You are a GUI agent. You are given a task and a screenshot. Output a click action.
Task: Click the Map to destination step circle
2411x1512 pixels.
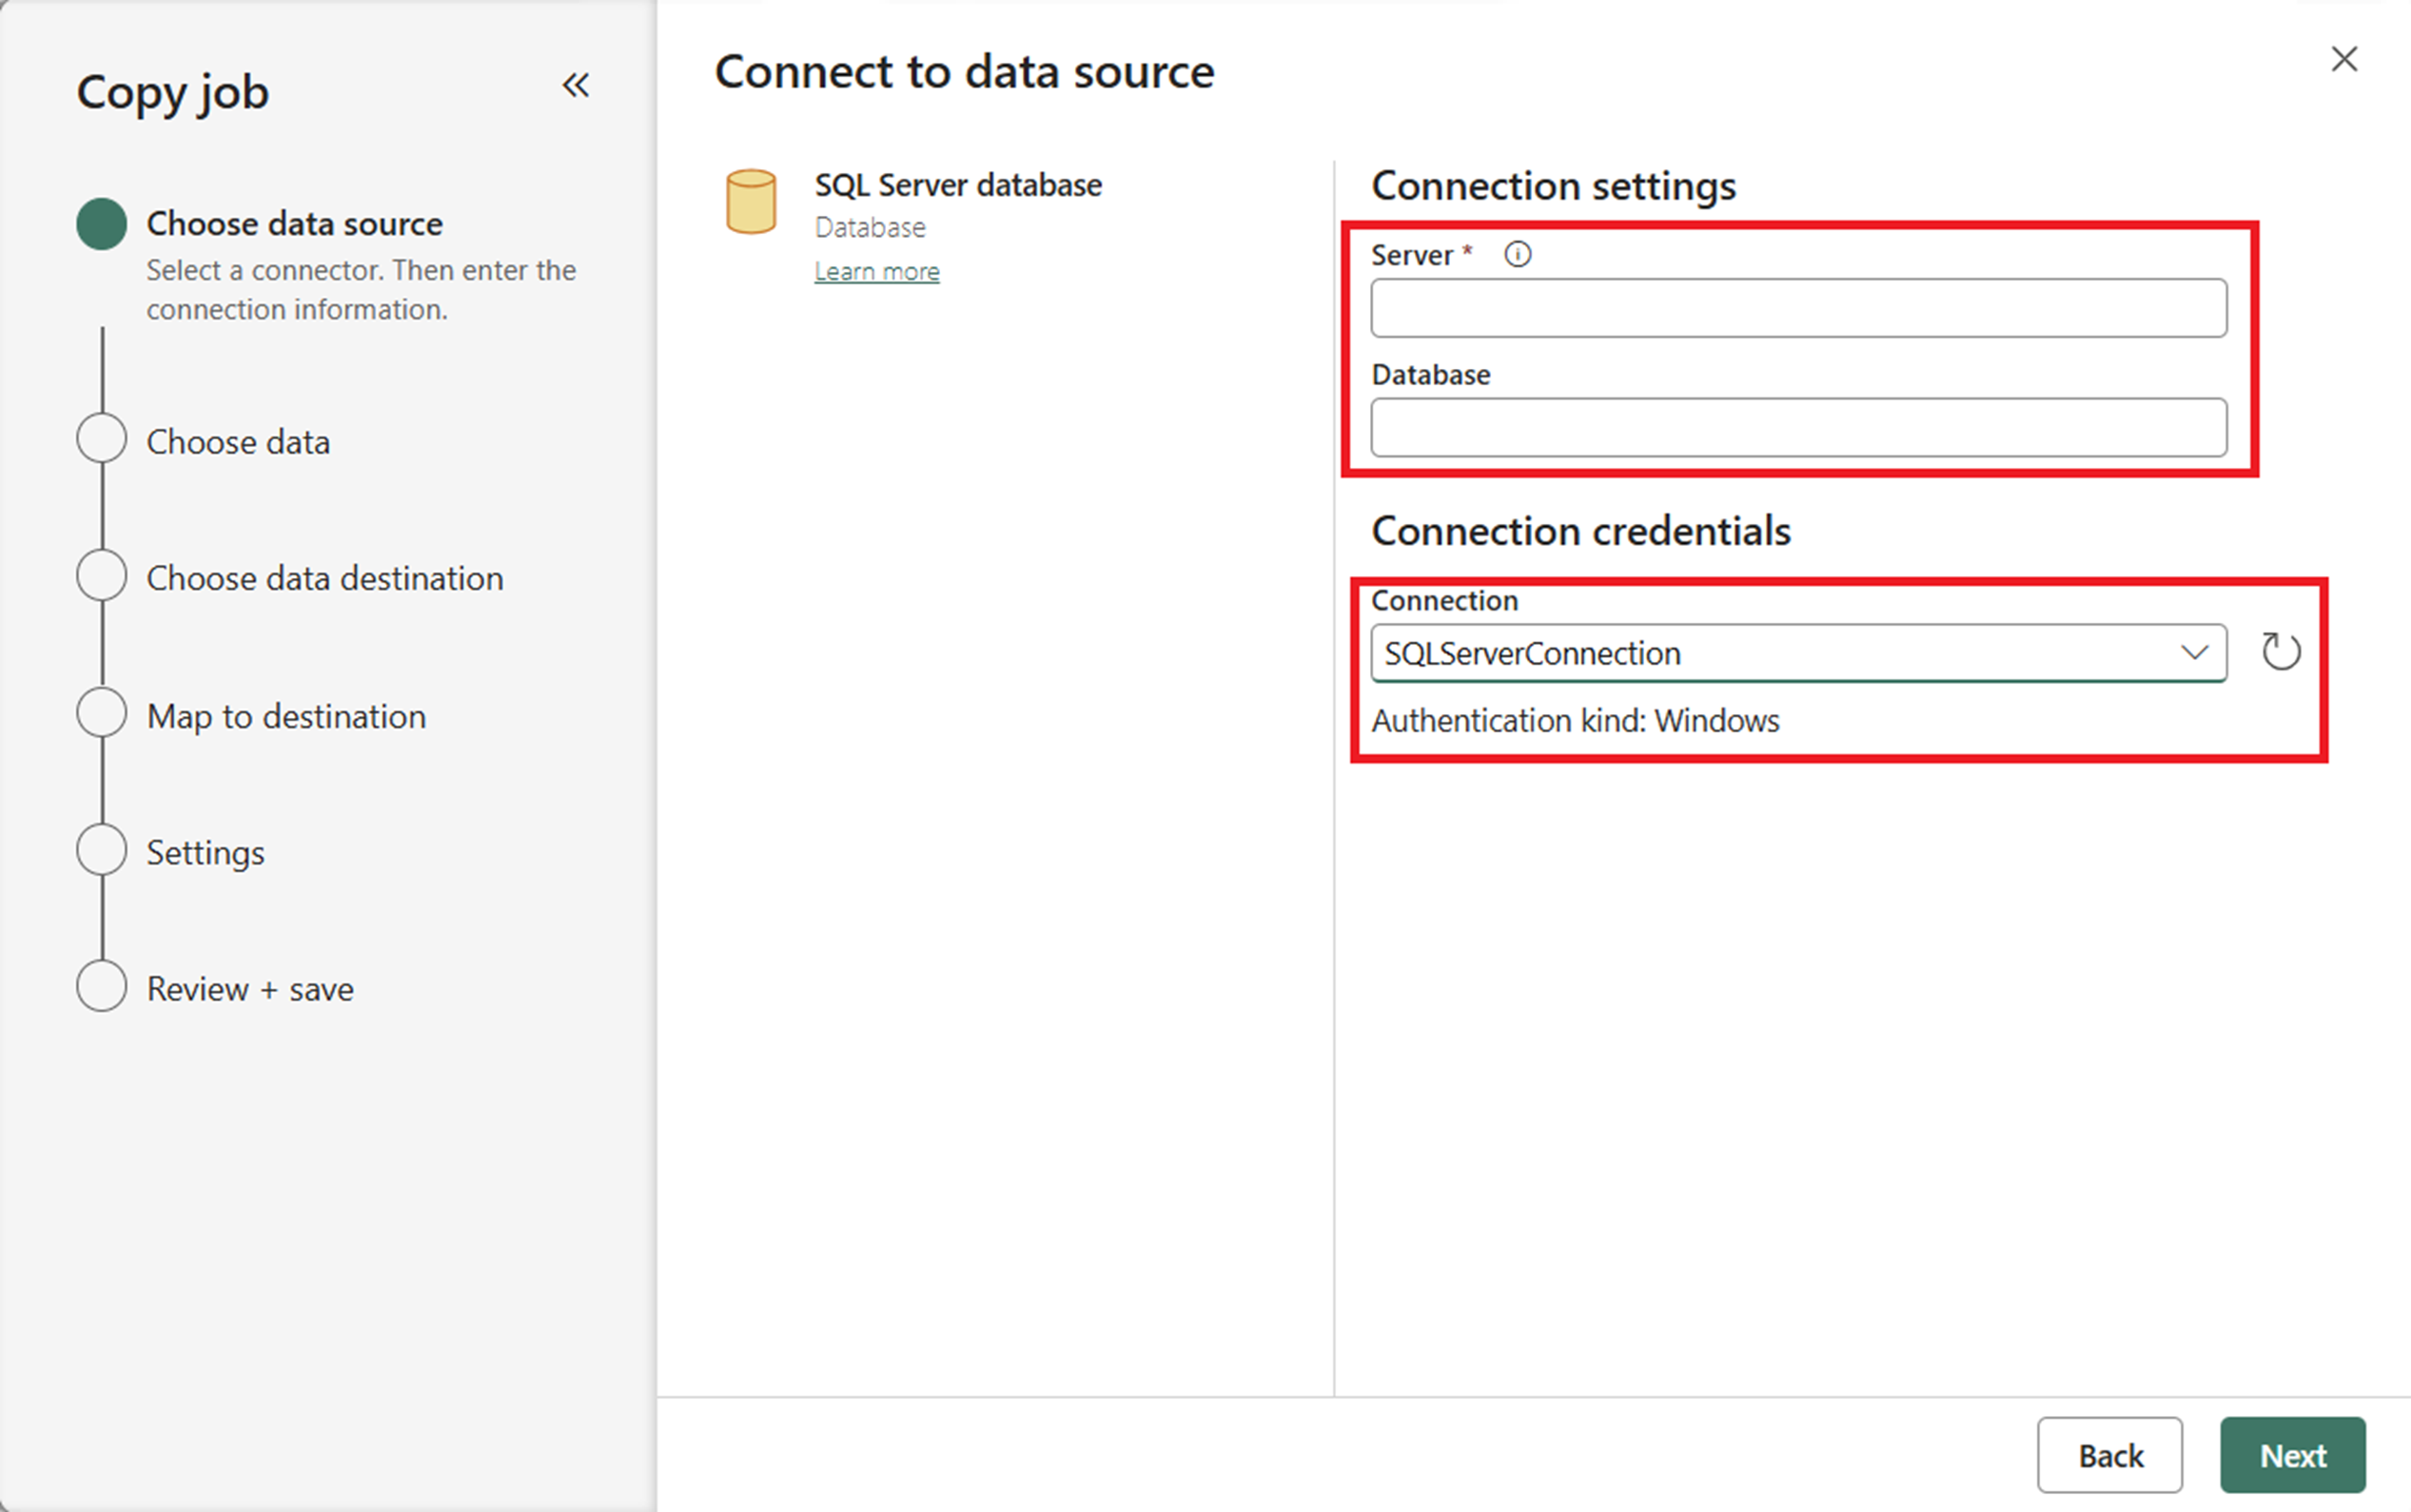point(102,714)
